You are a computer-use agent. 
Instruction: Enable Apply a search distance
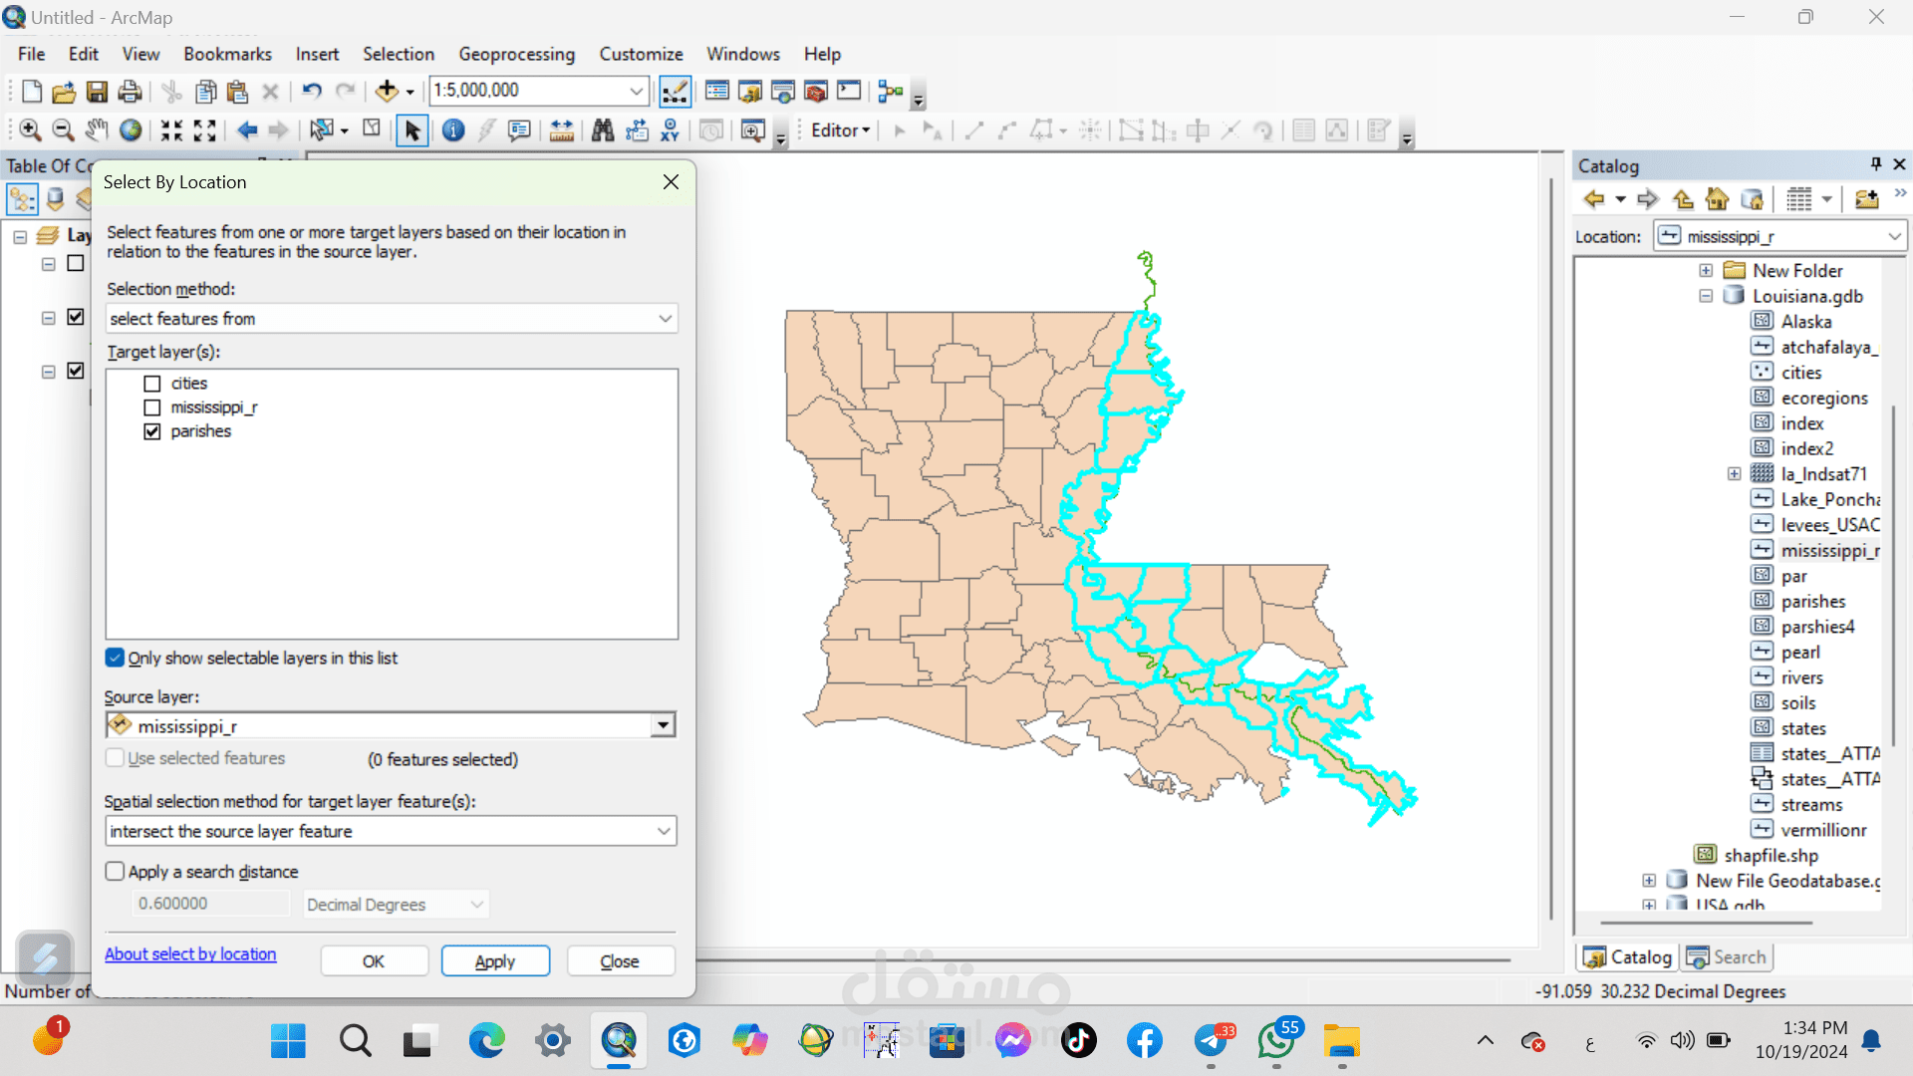tap(116, 872)
